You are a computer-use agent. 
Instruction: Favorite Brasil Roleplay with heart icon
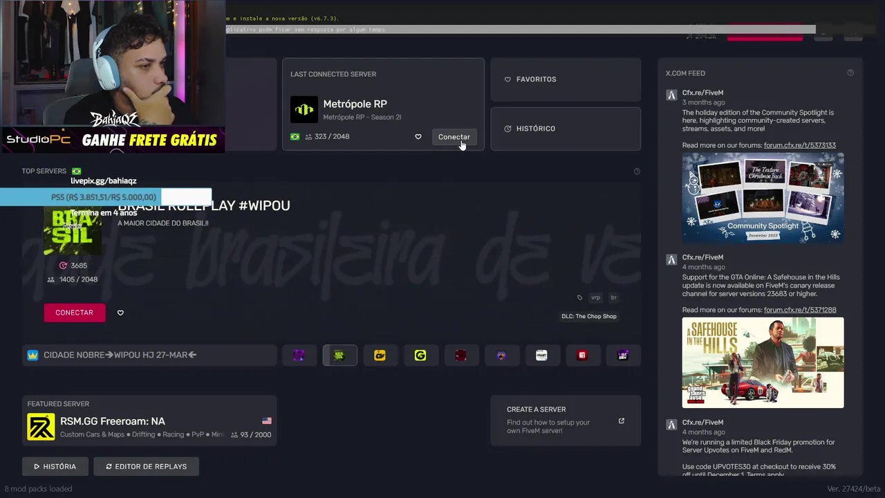tap(120, 313)
